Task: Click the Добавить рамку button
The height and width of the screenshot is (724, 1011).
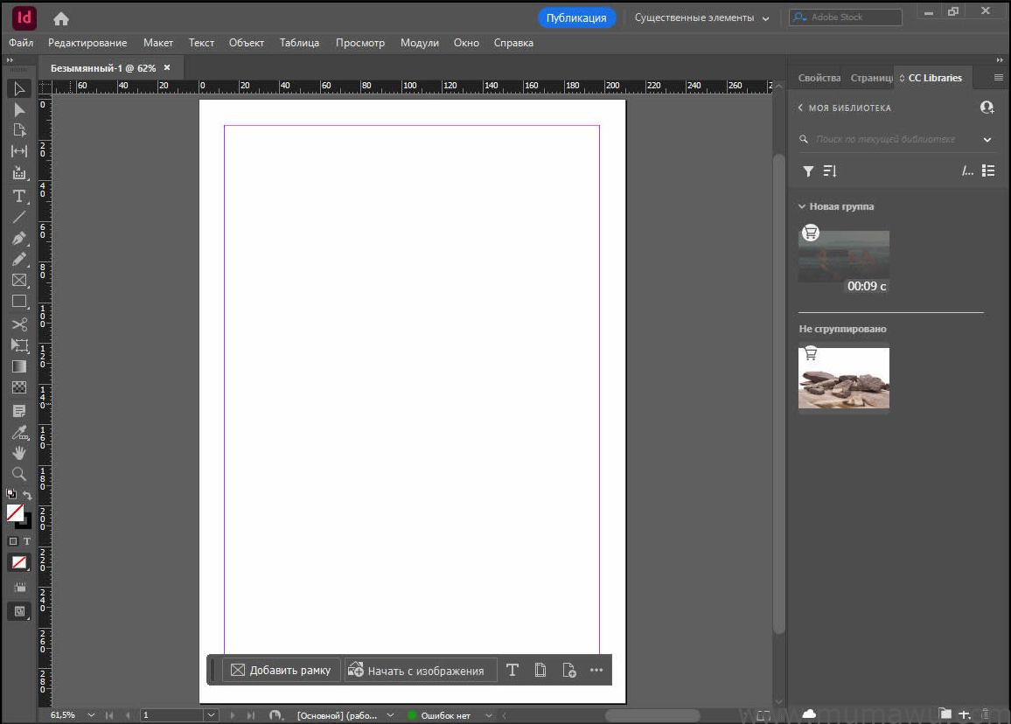Action: pos(281,669)
